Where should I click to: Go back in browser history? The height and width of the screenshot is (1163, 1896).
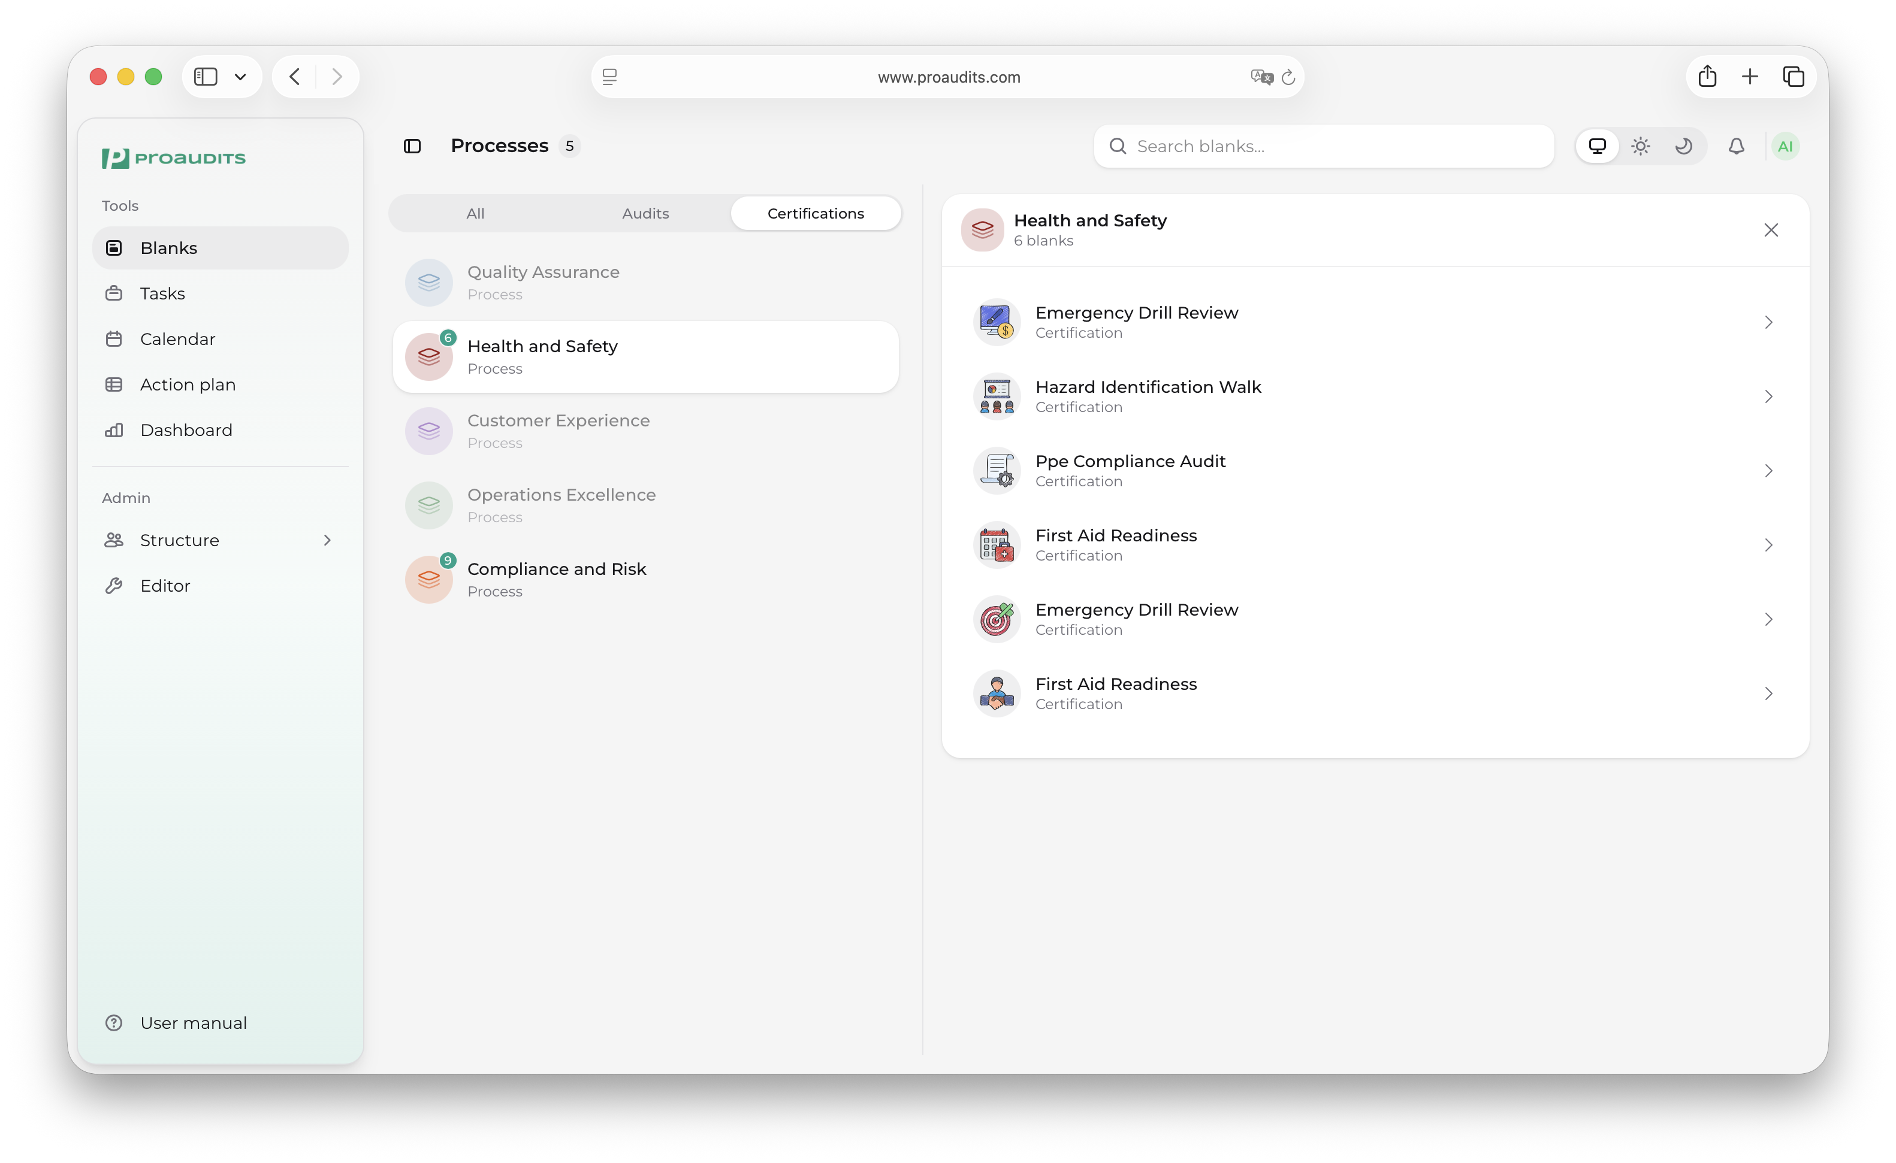[x=295, y=76]
